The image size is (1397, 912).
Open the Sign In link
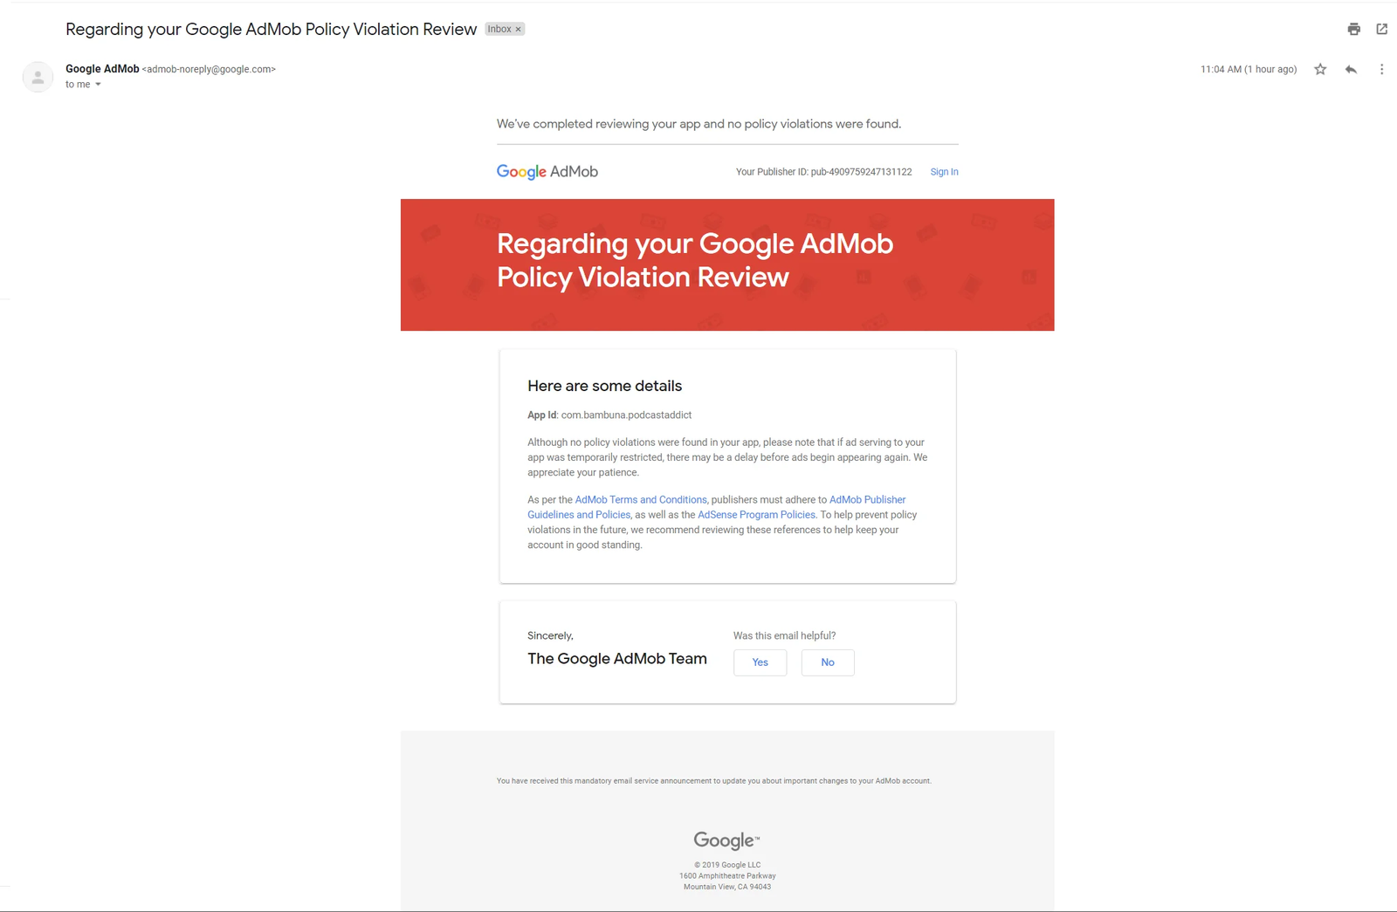(x=944, y=172)
